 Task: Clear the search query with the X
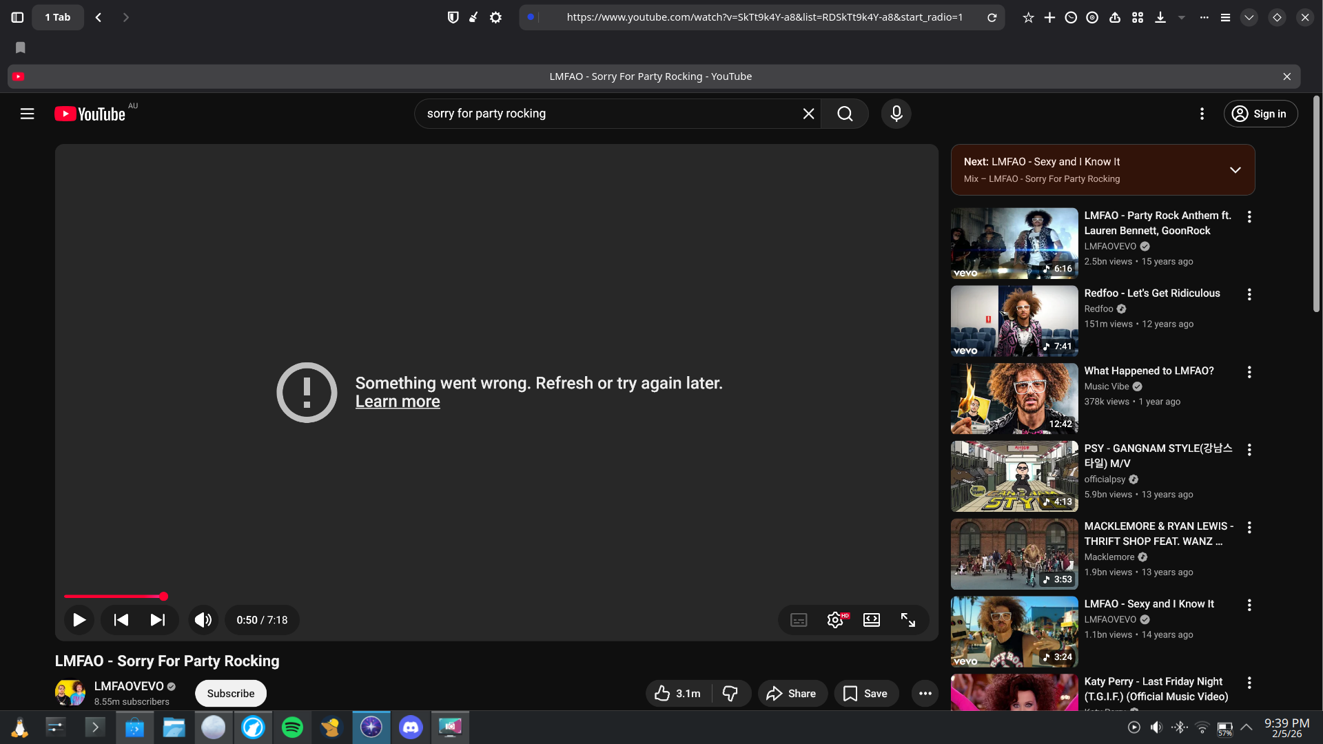(808, 114)
